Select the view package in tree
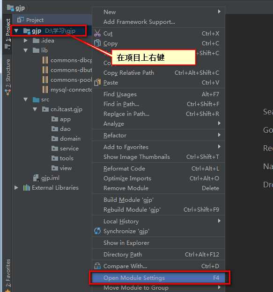The width and height of the screenshot is (273, 292). (x=66, y=168)
